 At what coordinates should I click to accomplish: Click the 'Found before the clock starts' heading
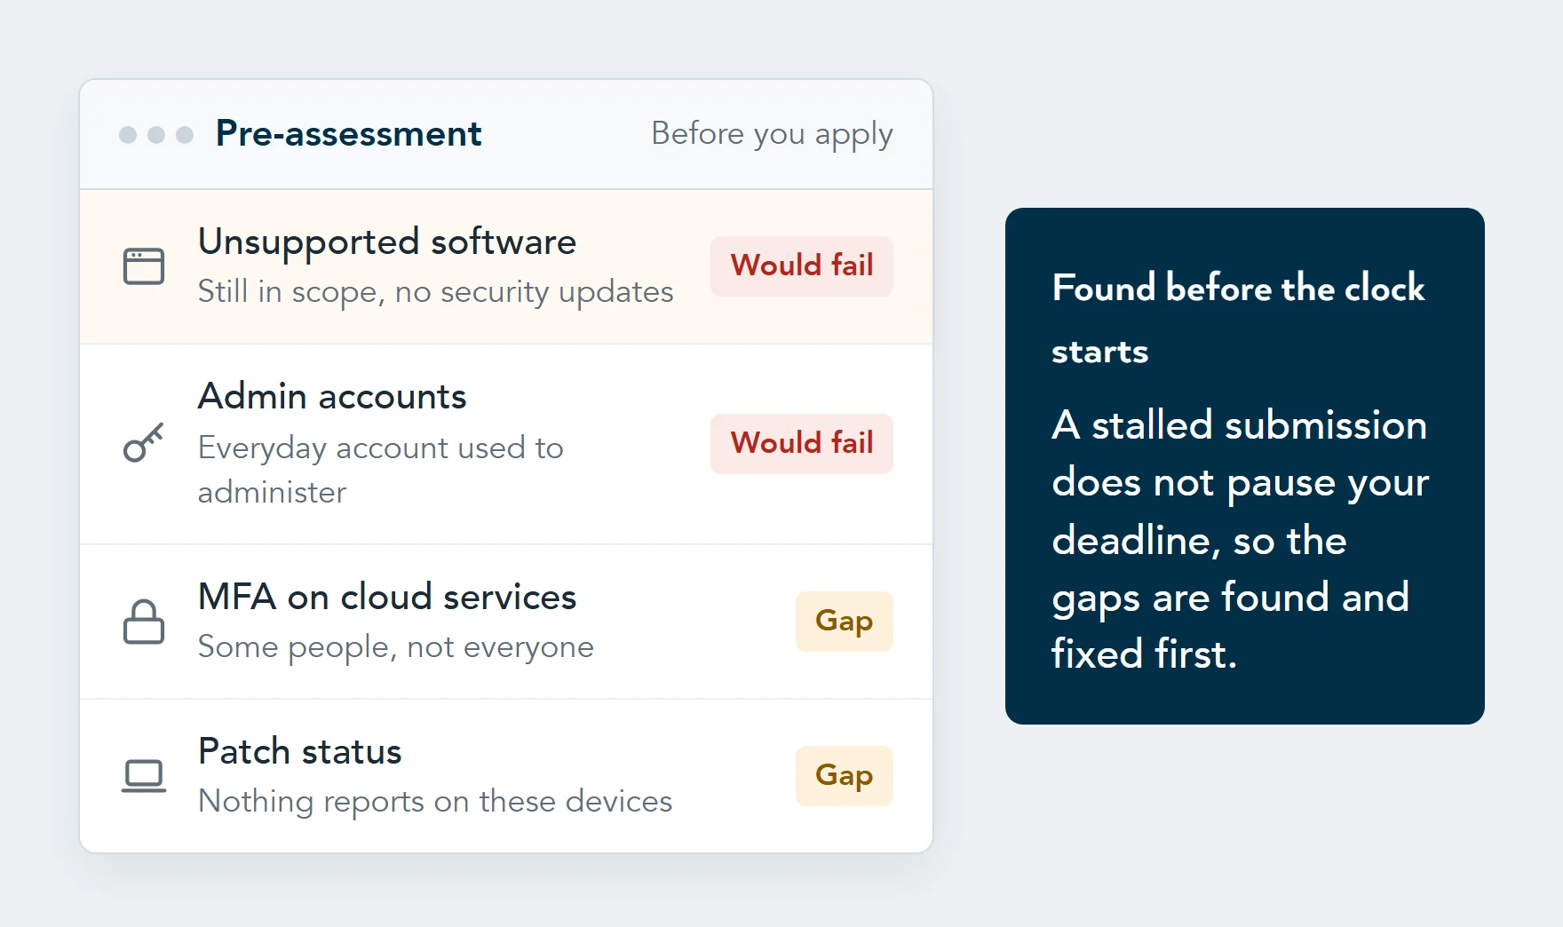coord(1239,319)
